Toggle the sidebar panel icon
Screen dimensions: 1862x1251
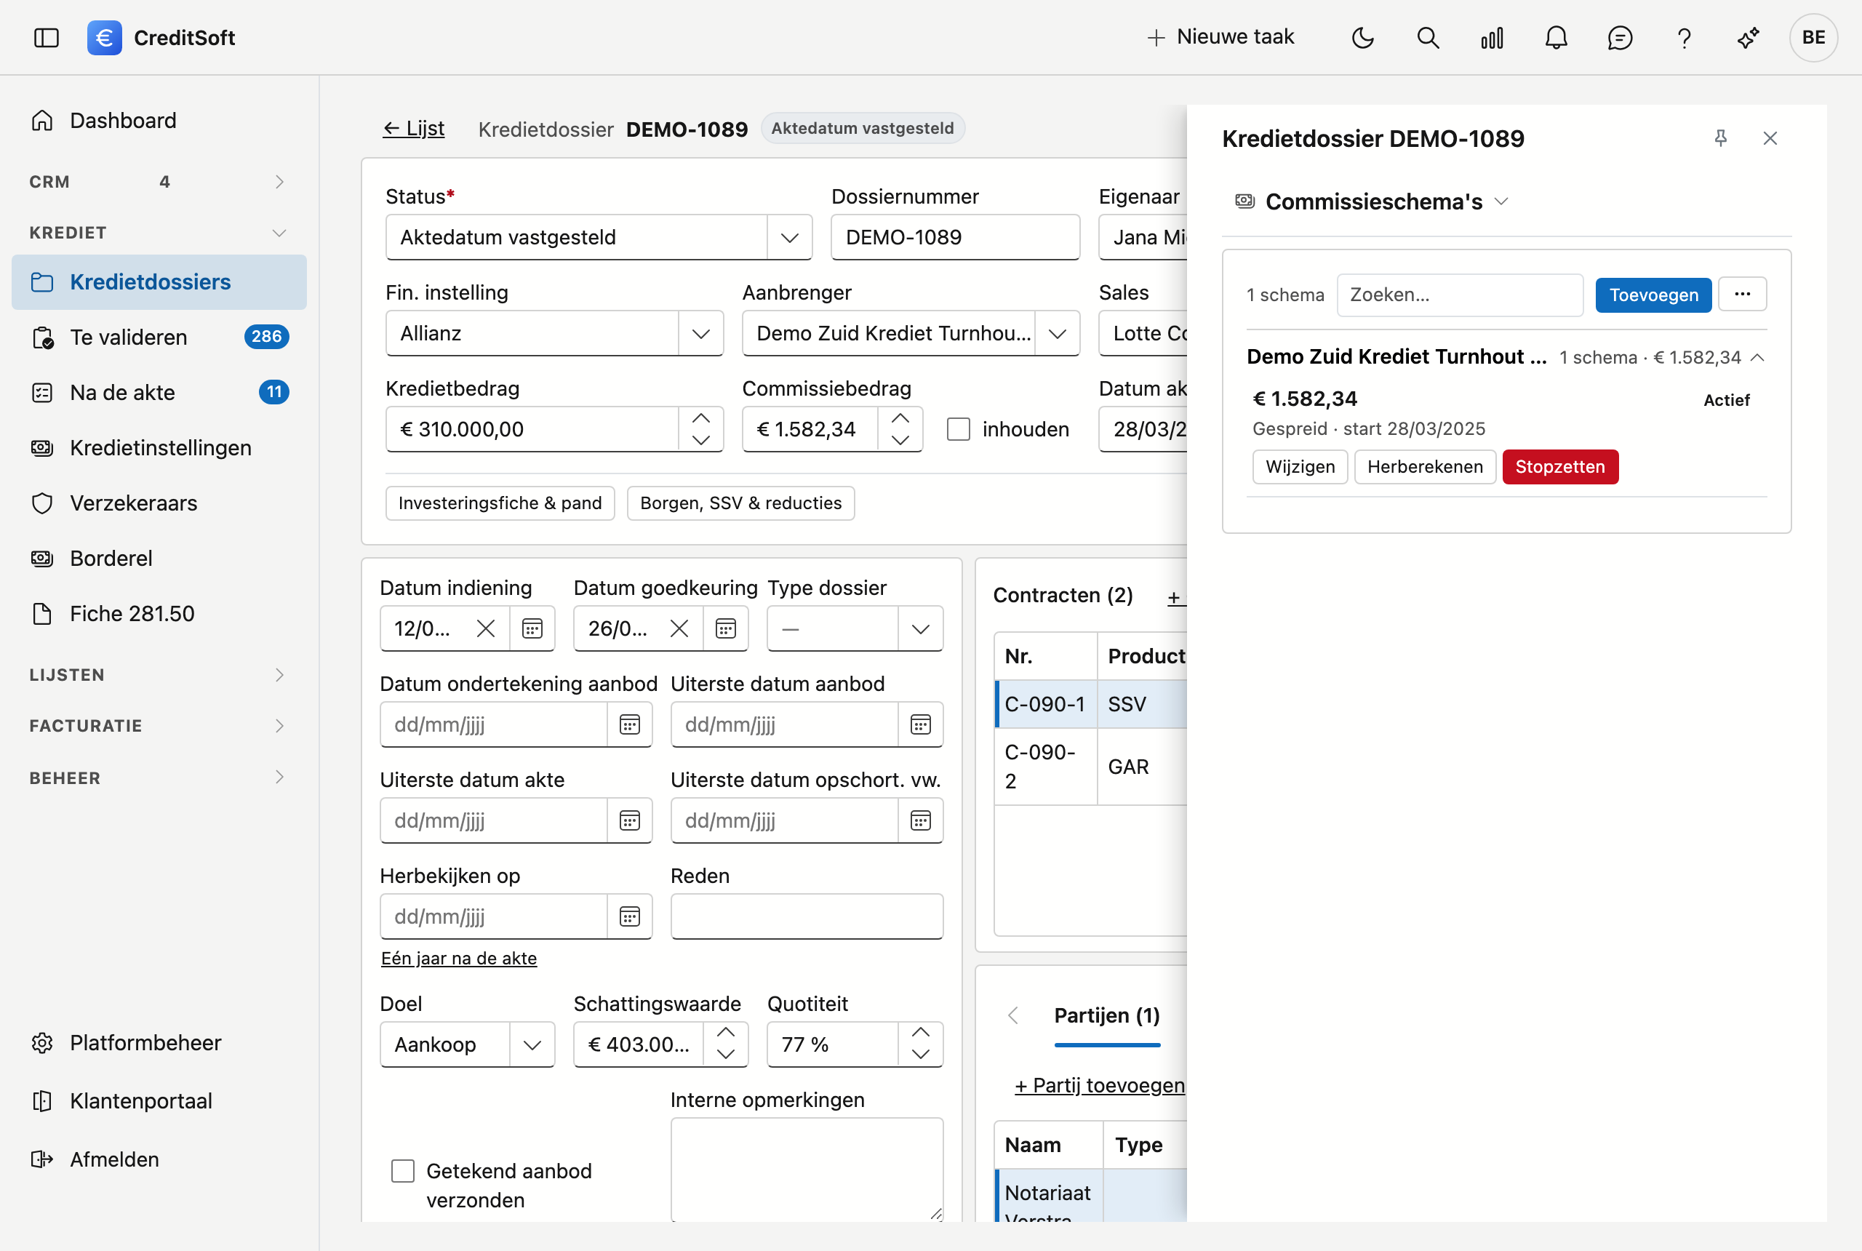pyautogui.click(x=47, y=38)
